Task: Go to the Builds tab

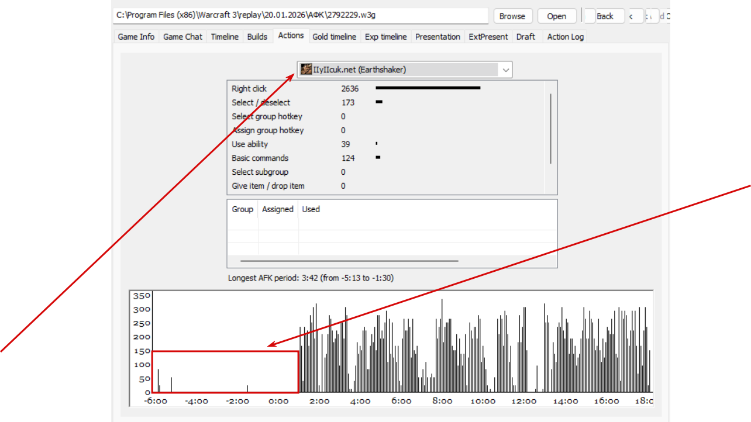Action: [257, 36]
